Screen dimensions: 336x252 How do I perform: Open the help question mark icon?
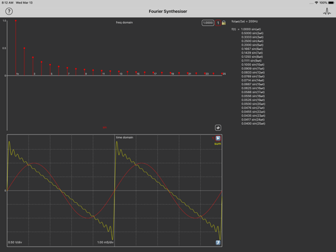click(9, 12)
